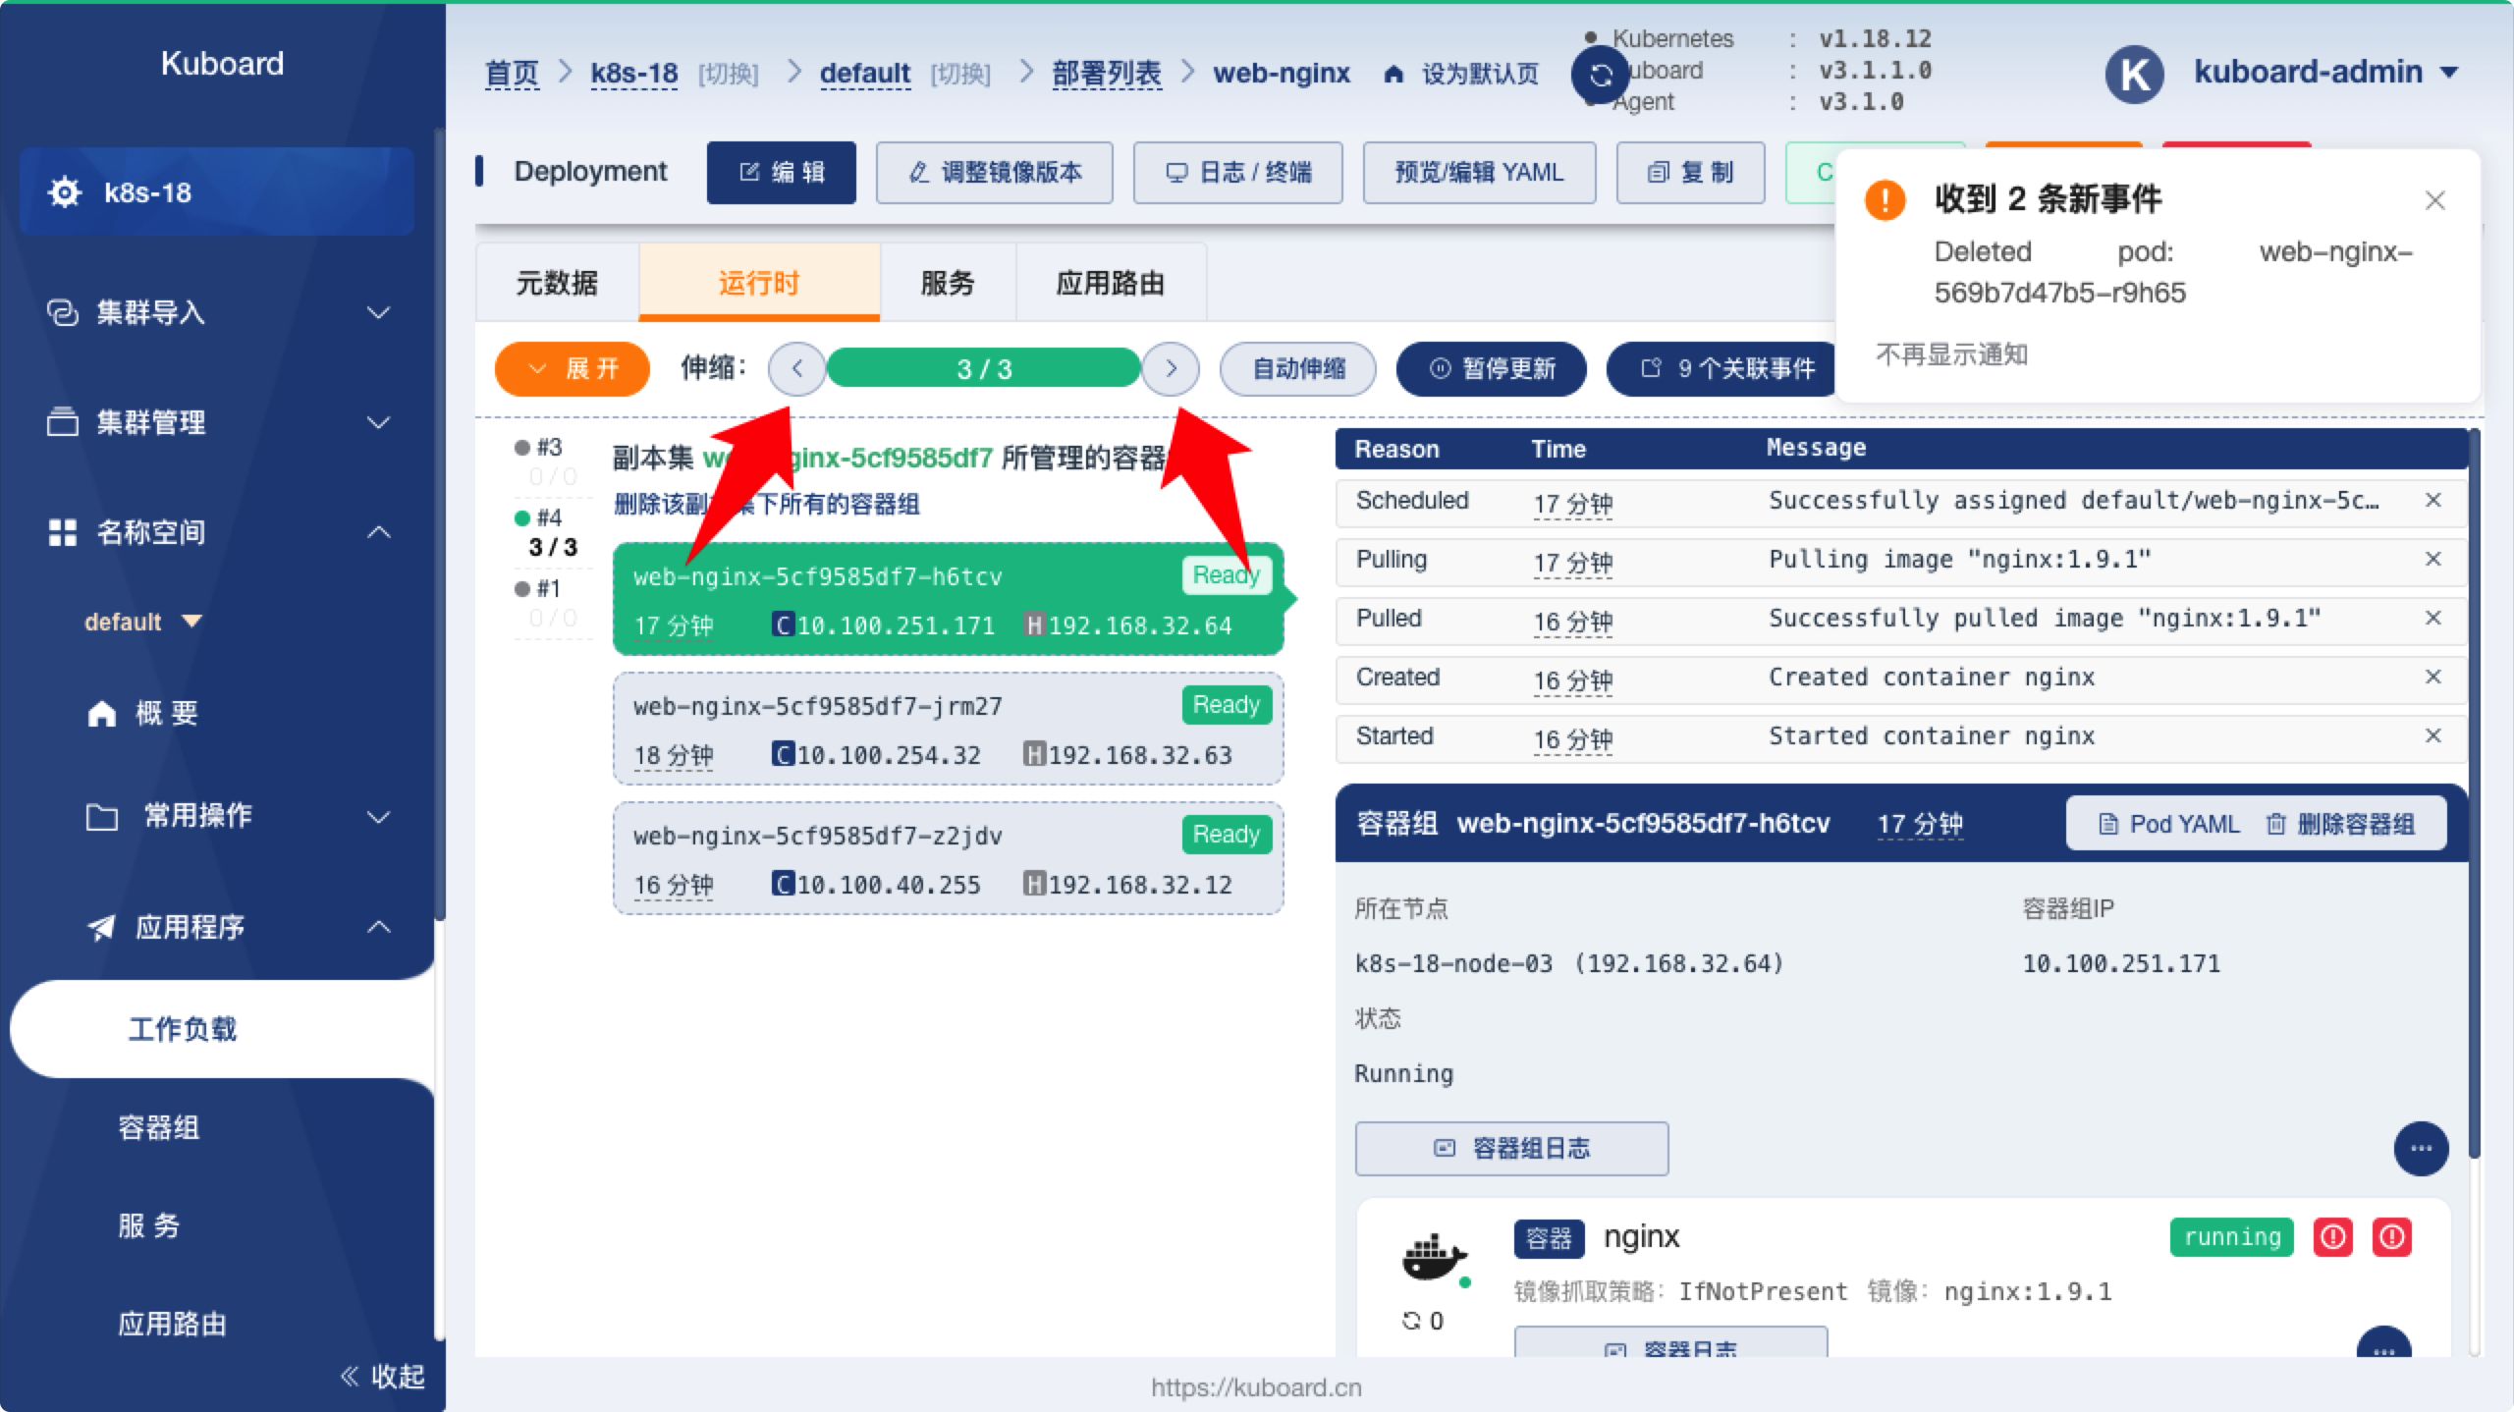The image size is (2514, 1412).
Task: Dismiss the Created event row
Action: click(x=2433, y=678)
